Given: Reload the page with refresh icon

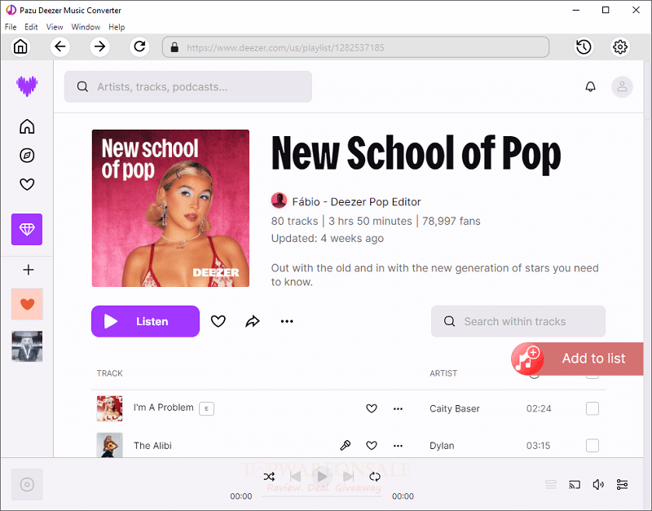Looking at the screenshot, I should point(139,46).
